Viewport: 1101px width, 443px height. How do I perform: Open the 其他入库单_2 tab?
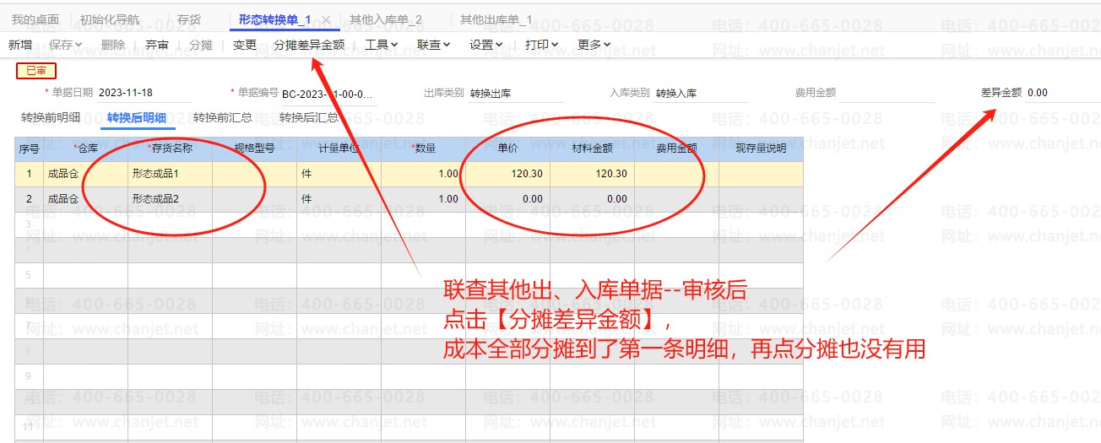click(386, 19)
